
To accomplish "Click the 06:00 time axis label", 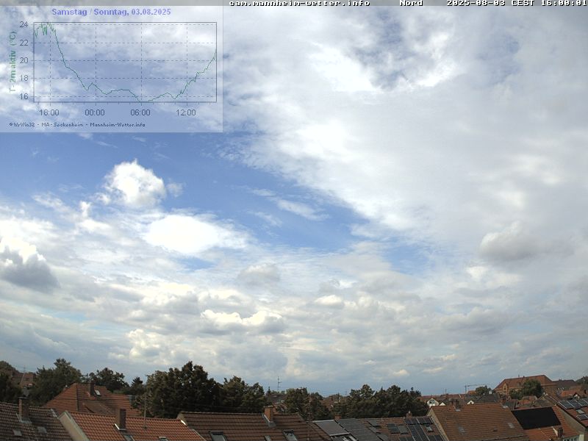I will (x=140, y=112).
